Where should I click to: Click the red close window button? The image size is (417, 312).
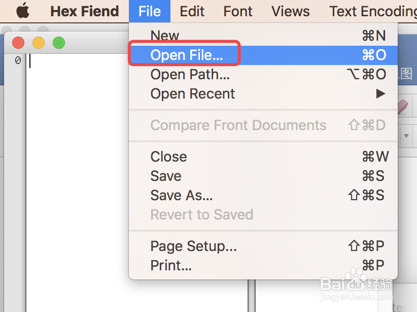(18, 43)
